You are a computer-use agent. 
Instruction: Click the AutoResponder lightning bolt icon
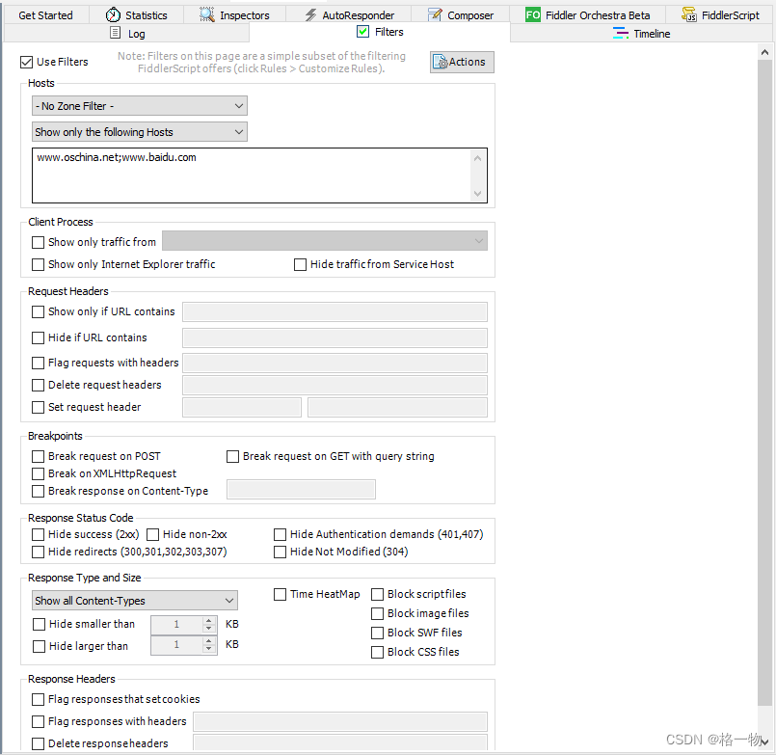click(310, 14)
